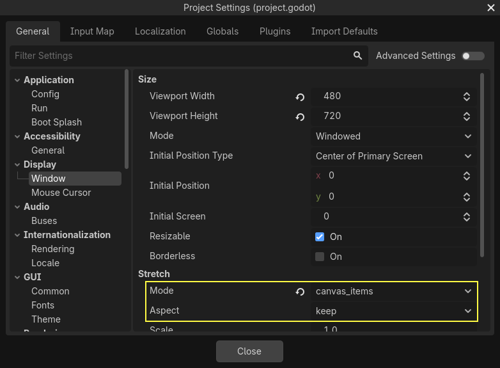500x368 pixels.
Task: Collapse the Application section in the tree
Action: coord(17,81)
